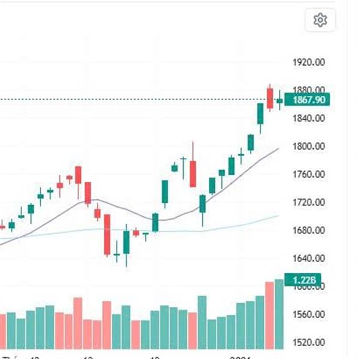Select the red candlestick at the chart peak
This screenshot has width=359, height=359.
[x=270, y=98]
